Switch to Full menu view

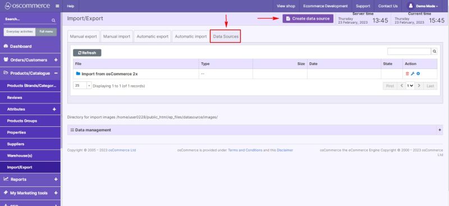tap(46, 32)
